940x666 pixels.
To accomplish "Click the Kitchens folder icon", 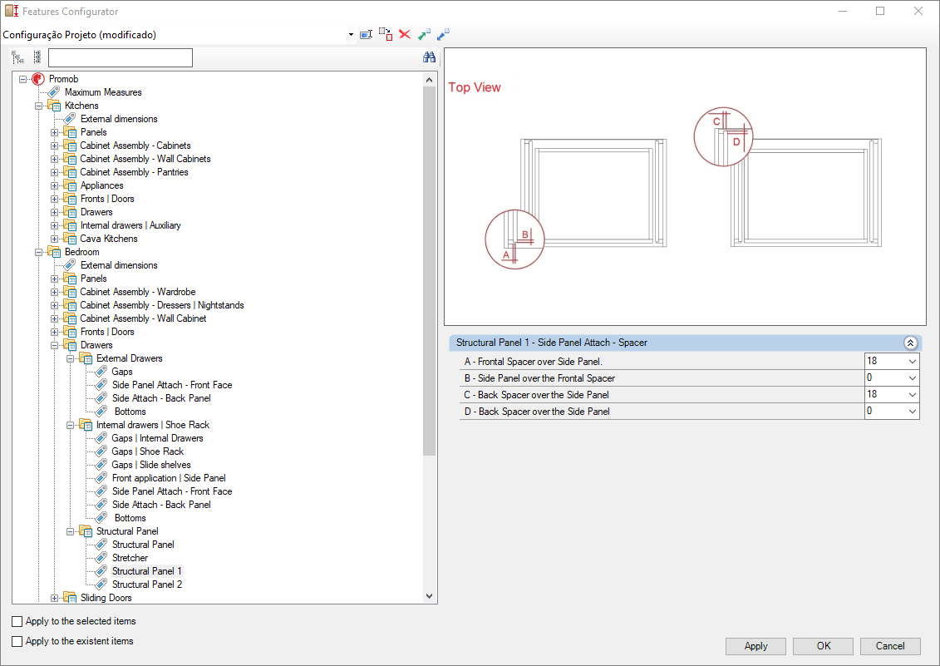I will point(54,106).
